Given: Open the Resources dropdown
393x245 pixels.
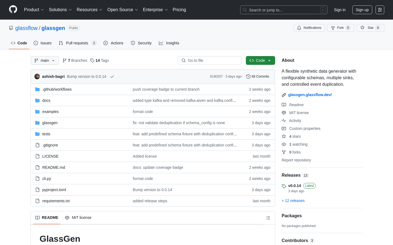Looking at the screenshot, I should [90, 10].
